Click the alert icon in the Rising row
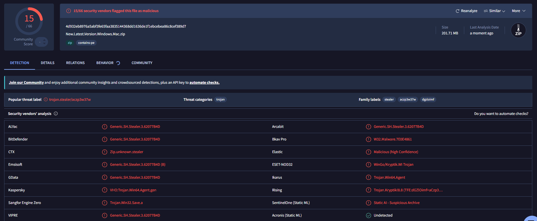537x221 pixels. pyautogui.click(x=369, y=190)
